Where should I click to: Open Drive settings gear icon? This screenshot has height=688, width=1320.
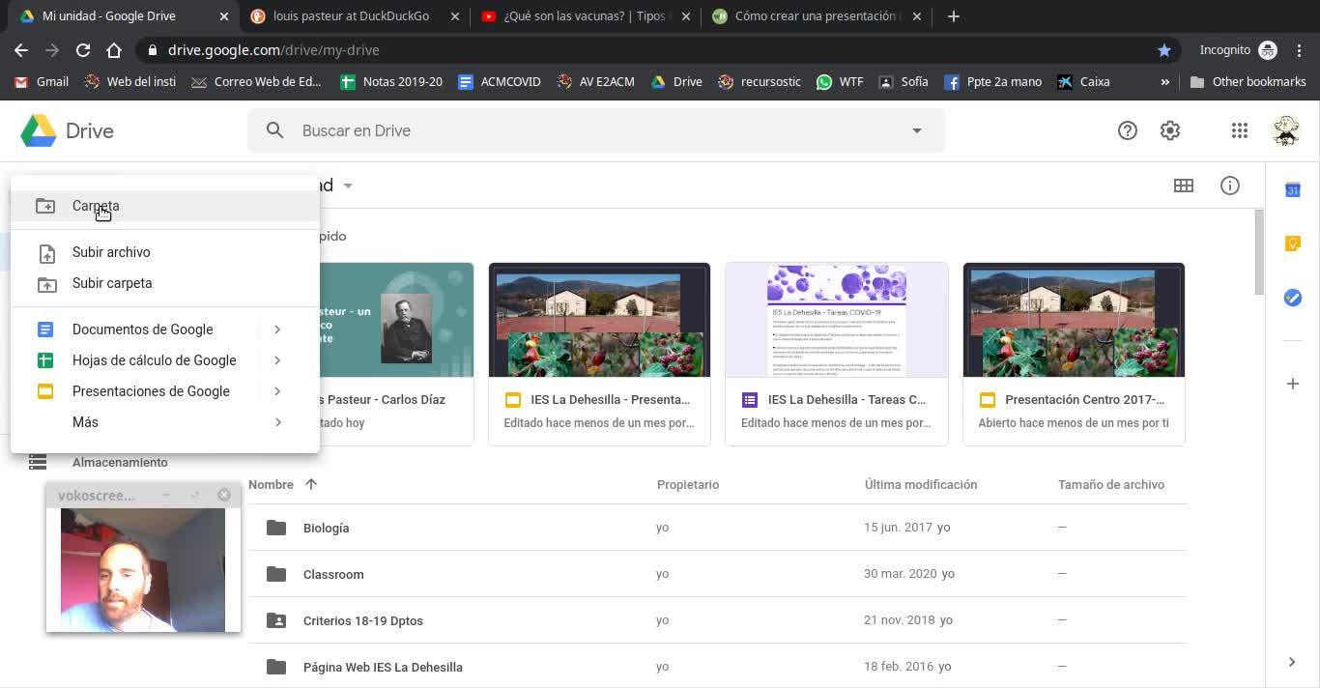coord(1169,130)
